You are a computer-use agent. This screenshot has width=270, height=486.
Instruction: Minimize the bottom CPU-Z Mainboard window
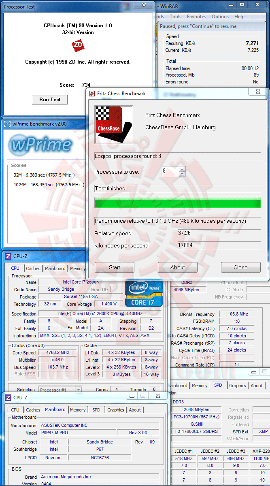[x=131, y=396]
